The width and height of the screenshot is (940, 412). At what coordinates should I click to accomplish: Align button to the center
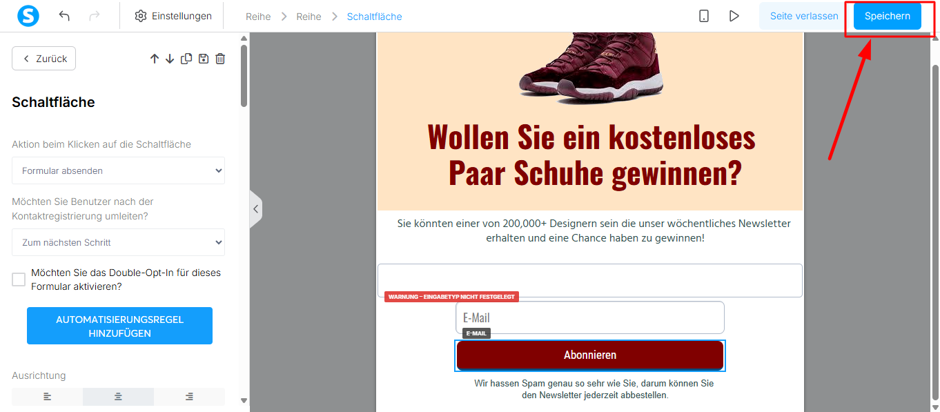tap(118, 397)
